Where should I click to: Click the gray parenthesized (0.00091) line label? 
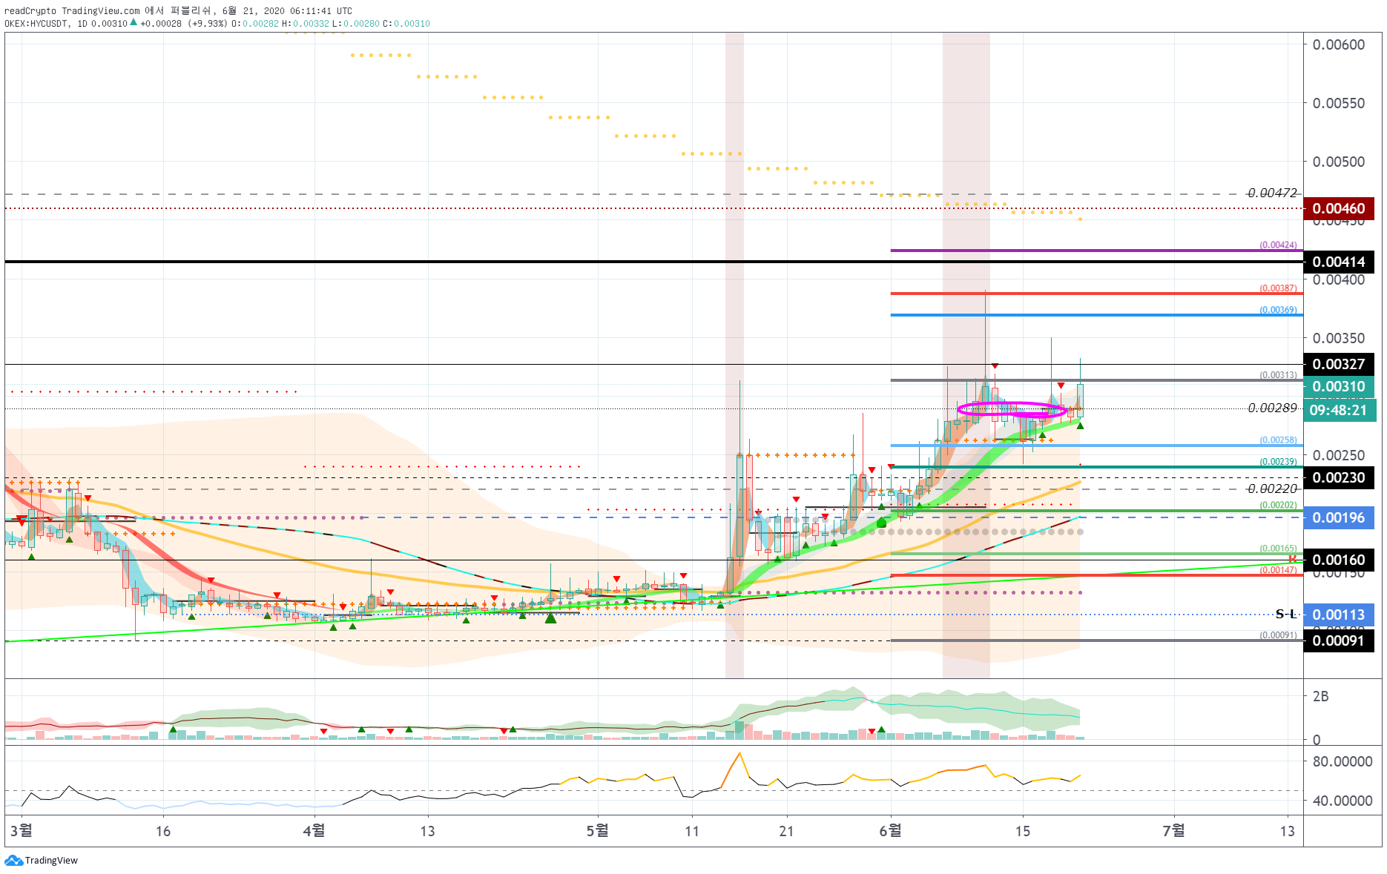(1278, 635)
